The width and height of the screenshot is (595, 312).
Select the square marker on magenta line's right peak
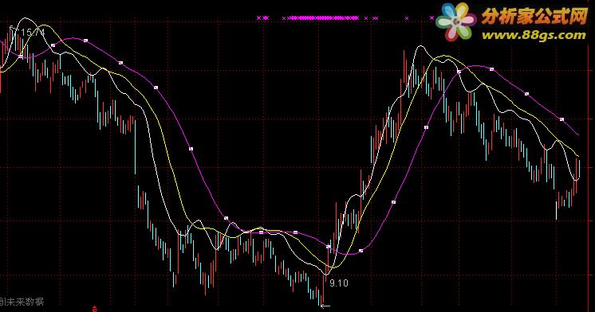click(x=492, y=69)
